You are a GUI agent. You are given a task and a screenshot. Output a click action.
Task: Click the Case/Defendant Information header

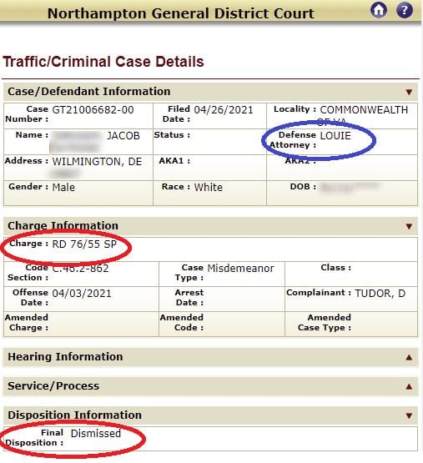(x=210, y=92)
